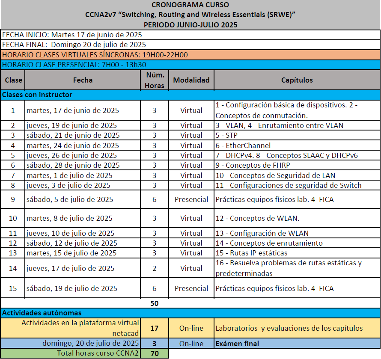Click date 'sábado, 28 de junio de 2025'
This screenshot has height=359, width=381.
pos(73,166)
